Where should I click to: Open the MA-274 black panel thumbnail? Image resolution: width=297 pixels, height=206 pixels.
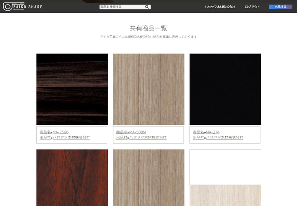pyautogui.click(x=225, y=89)
